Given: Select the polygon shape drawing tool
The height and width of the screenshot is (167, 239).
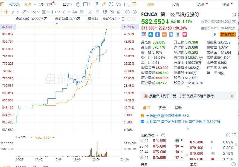Looking at the screenshot, I should 24,12.
